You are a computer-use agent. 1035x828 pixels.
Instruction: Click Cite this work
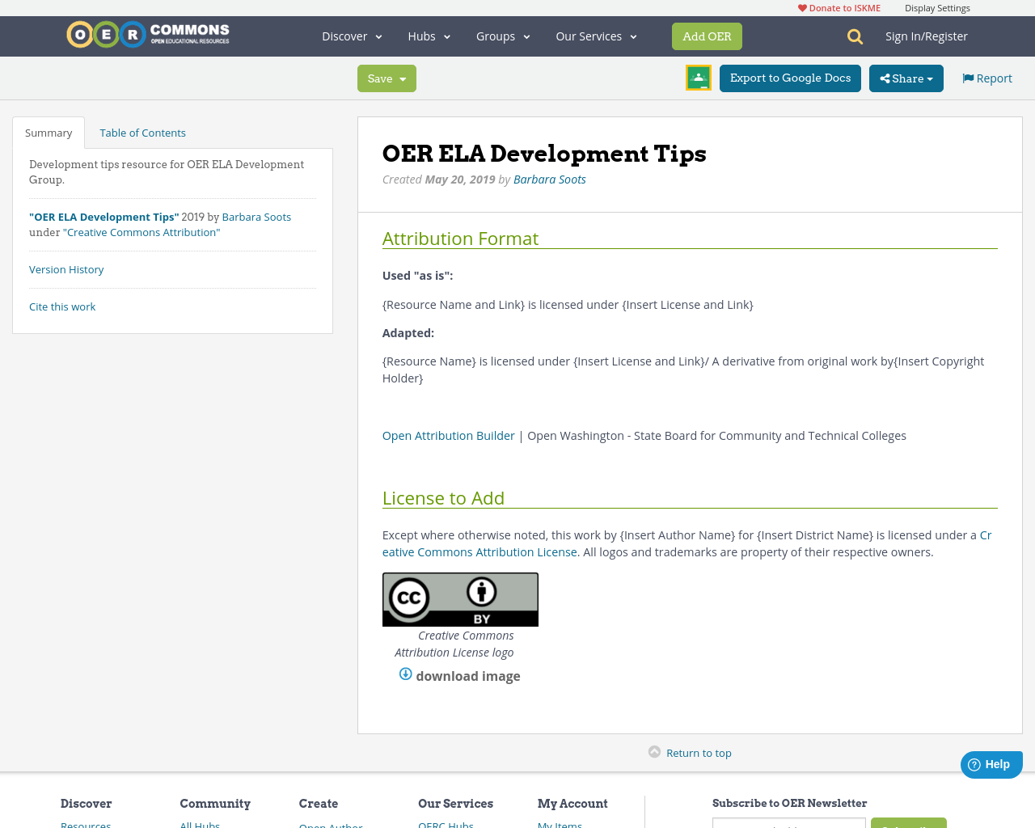tap(62, 306)
